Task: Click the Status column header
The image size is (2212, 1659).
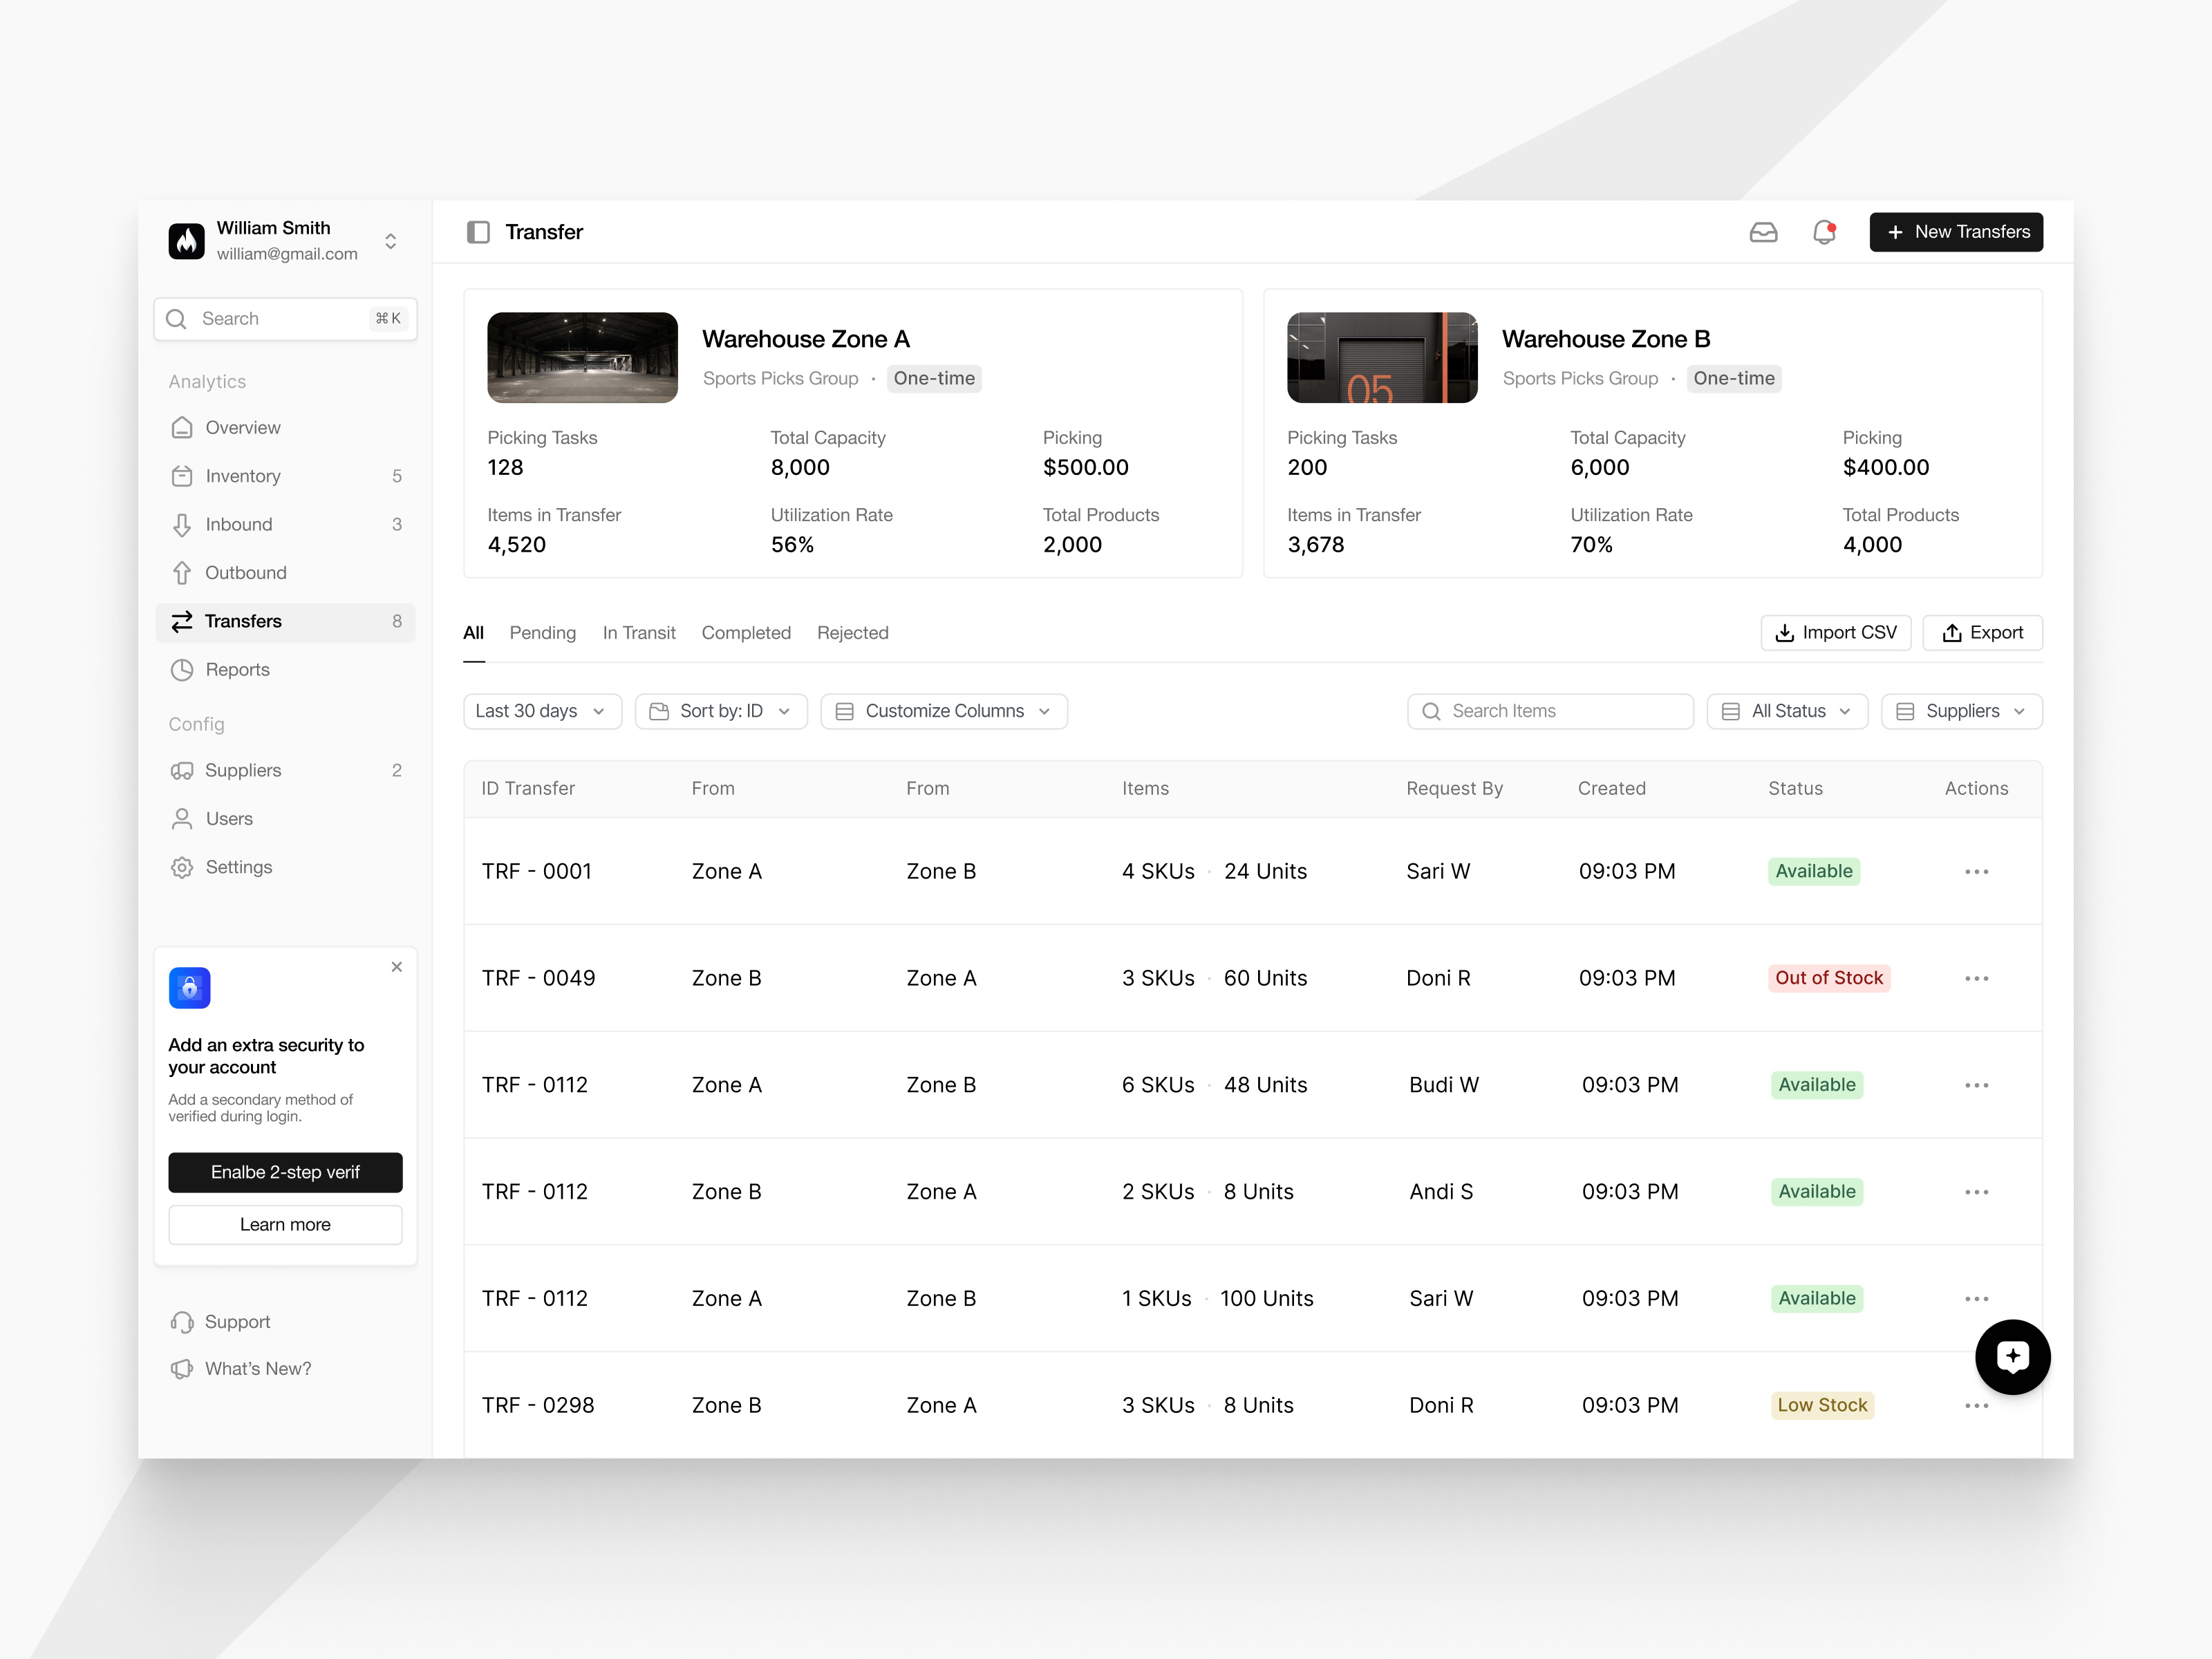Action: pyautogui.click(x=1795, y=788)
